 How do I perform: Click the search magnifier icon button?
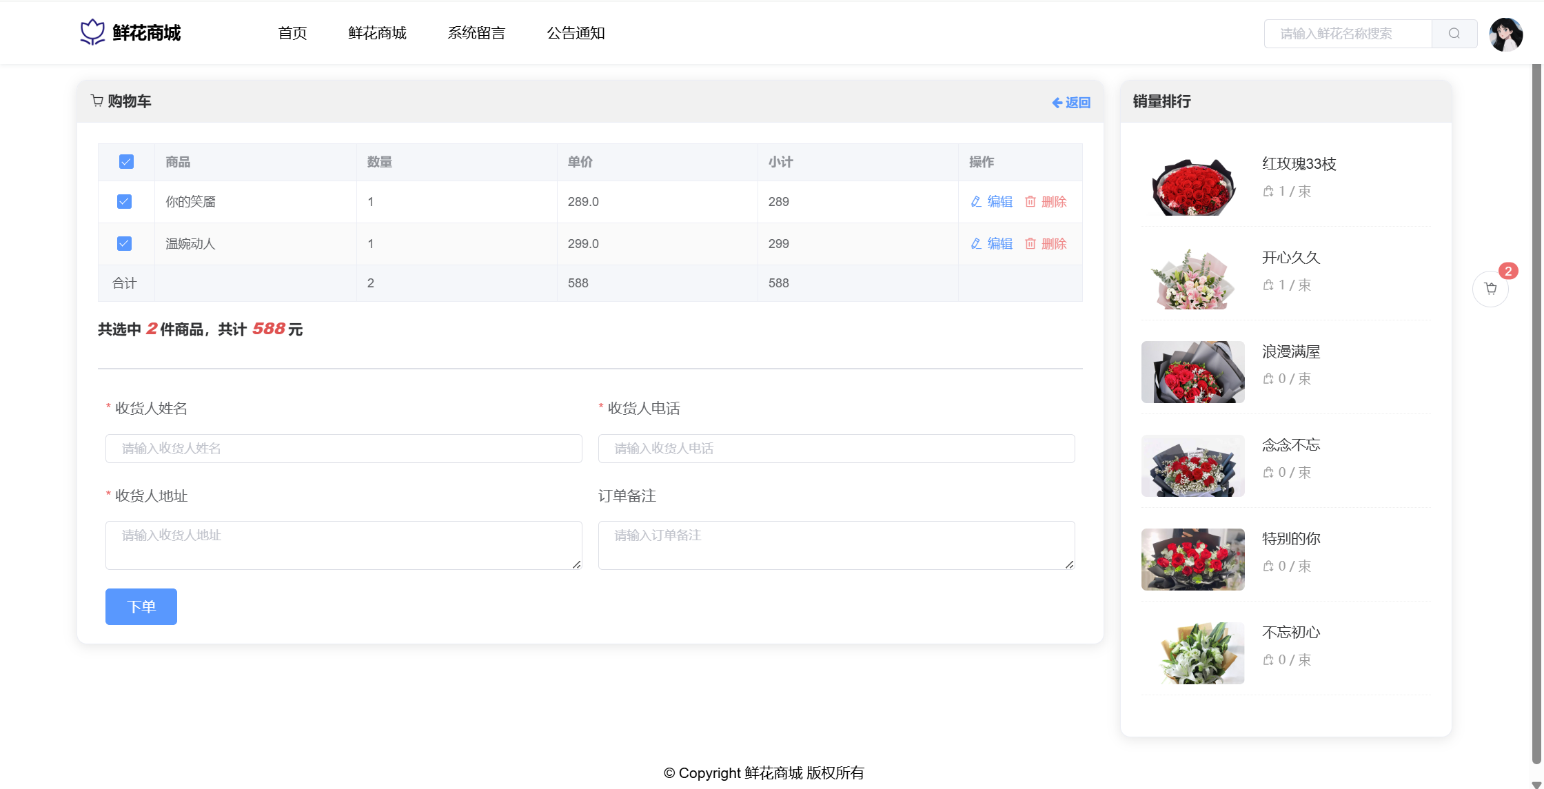tap(1454, 34)
